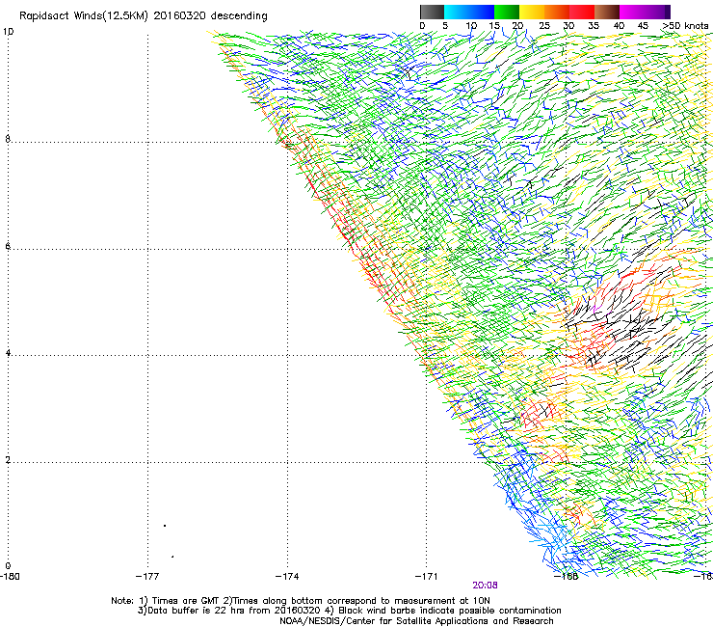The image size is (713, 627).
Task: Click the latitude label '4' on left axis
Action: tap(8, 353)
